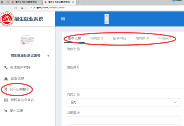
Task: Click the school logo emblem
Action: point(7,19)
